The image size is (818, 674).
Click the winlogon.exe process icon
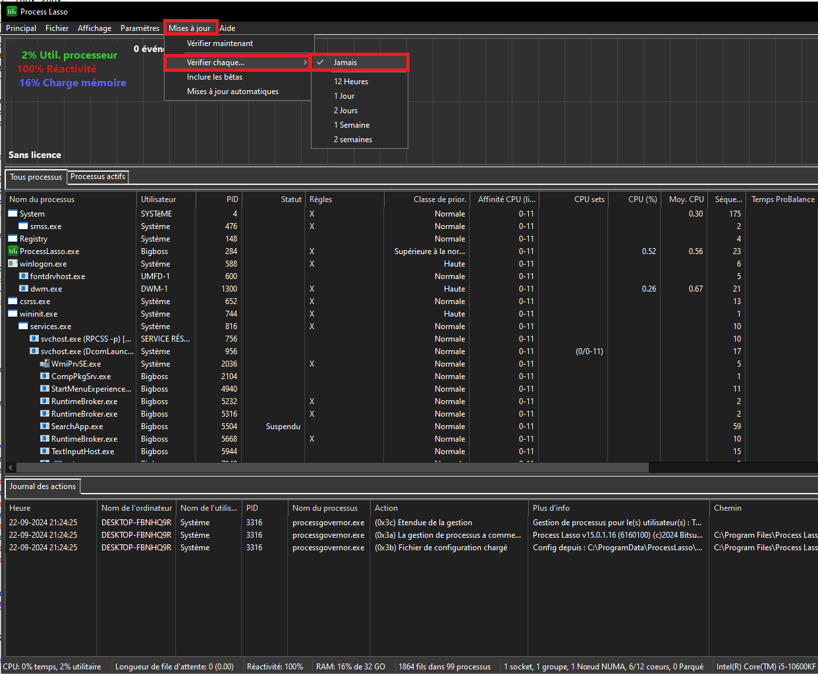point(13,264)
